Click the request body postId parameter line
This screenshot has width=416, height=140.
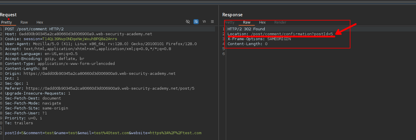click(x=103, y=133)
